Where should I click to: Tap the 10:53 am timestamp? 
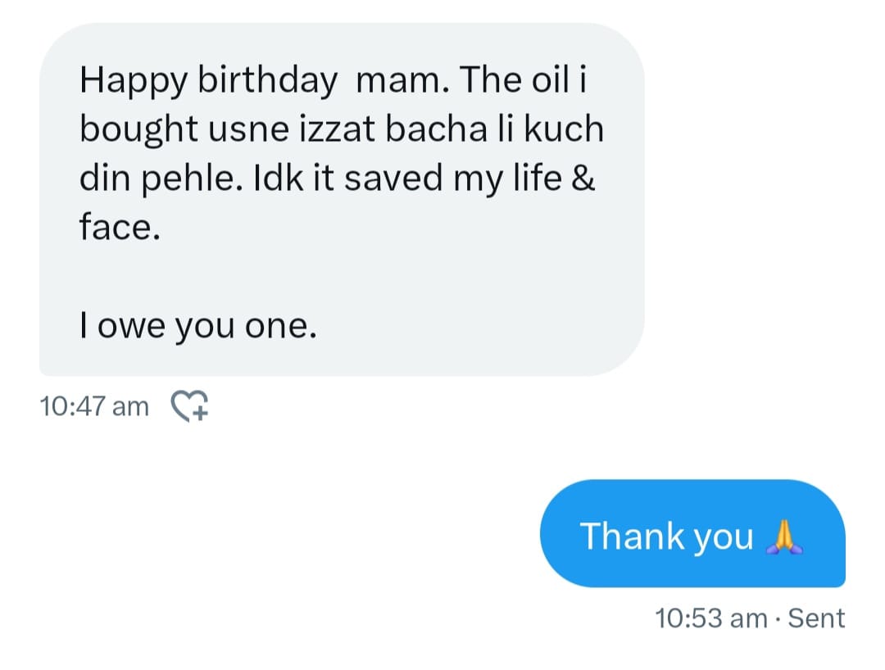[x=710, y=618]
